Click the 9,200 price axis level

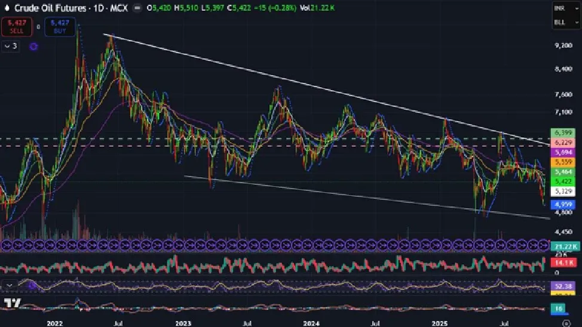point(563,45)
